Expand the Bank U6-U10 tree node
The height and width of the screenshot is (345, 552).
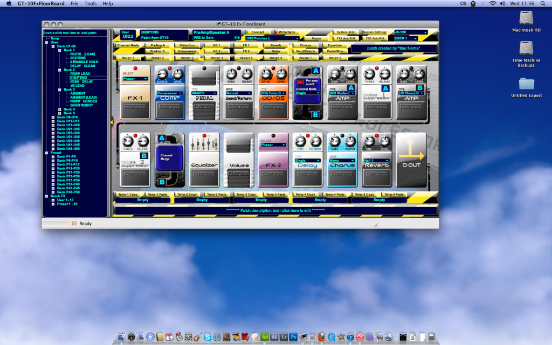click(53, 117)
